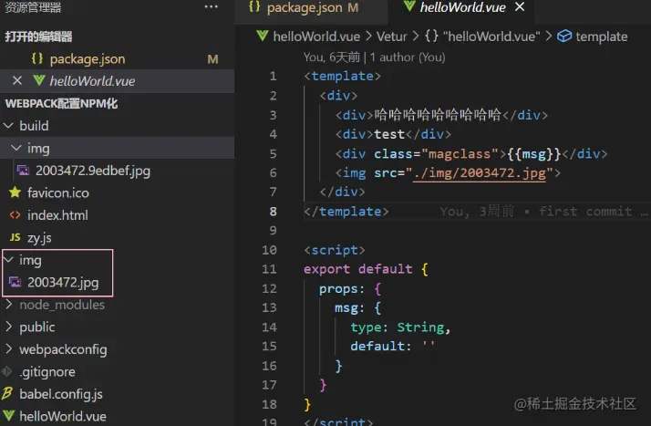Click line number 11 in the gutter
This screenshot has width=651, height=426.
269,269
